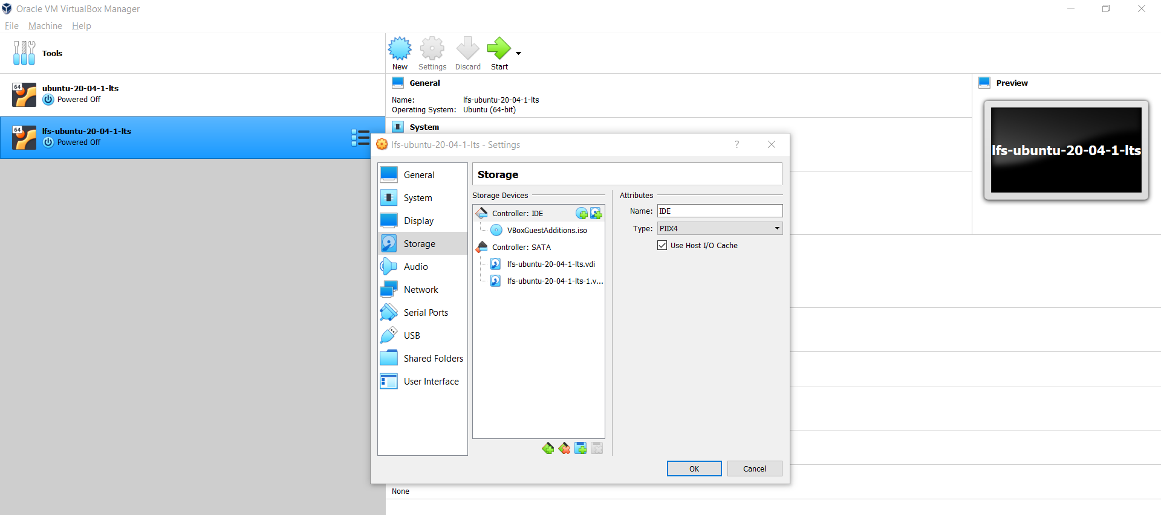The height and width of the screenshot is (515, 1161).
Task: Open the General settings category
Action: point(423,174)
